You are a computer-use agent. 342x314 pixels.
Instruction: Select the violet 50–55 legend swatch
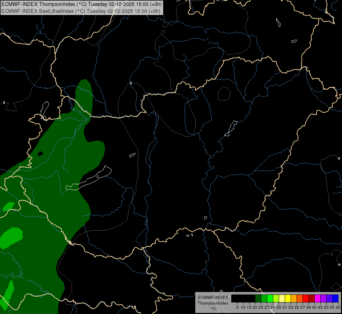coord(329,299)
